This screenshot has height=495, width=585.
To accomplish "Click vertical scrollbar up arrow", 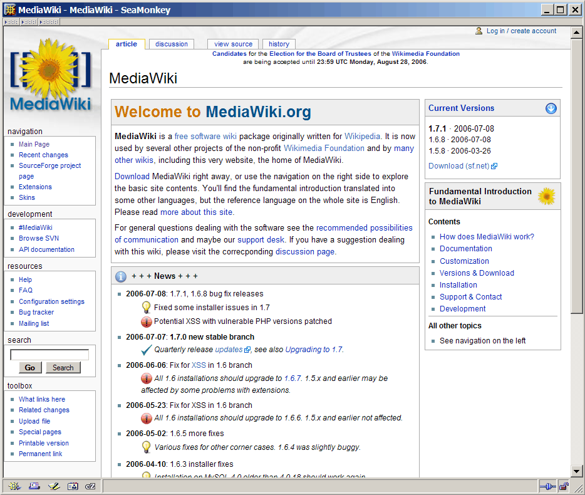I will click(x=576, y=33).
